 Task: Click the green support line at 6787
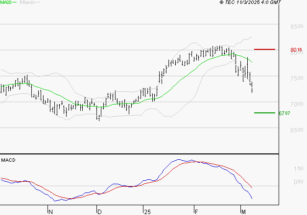(x=264, y=113)
